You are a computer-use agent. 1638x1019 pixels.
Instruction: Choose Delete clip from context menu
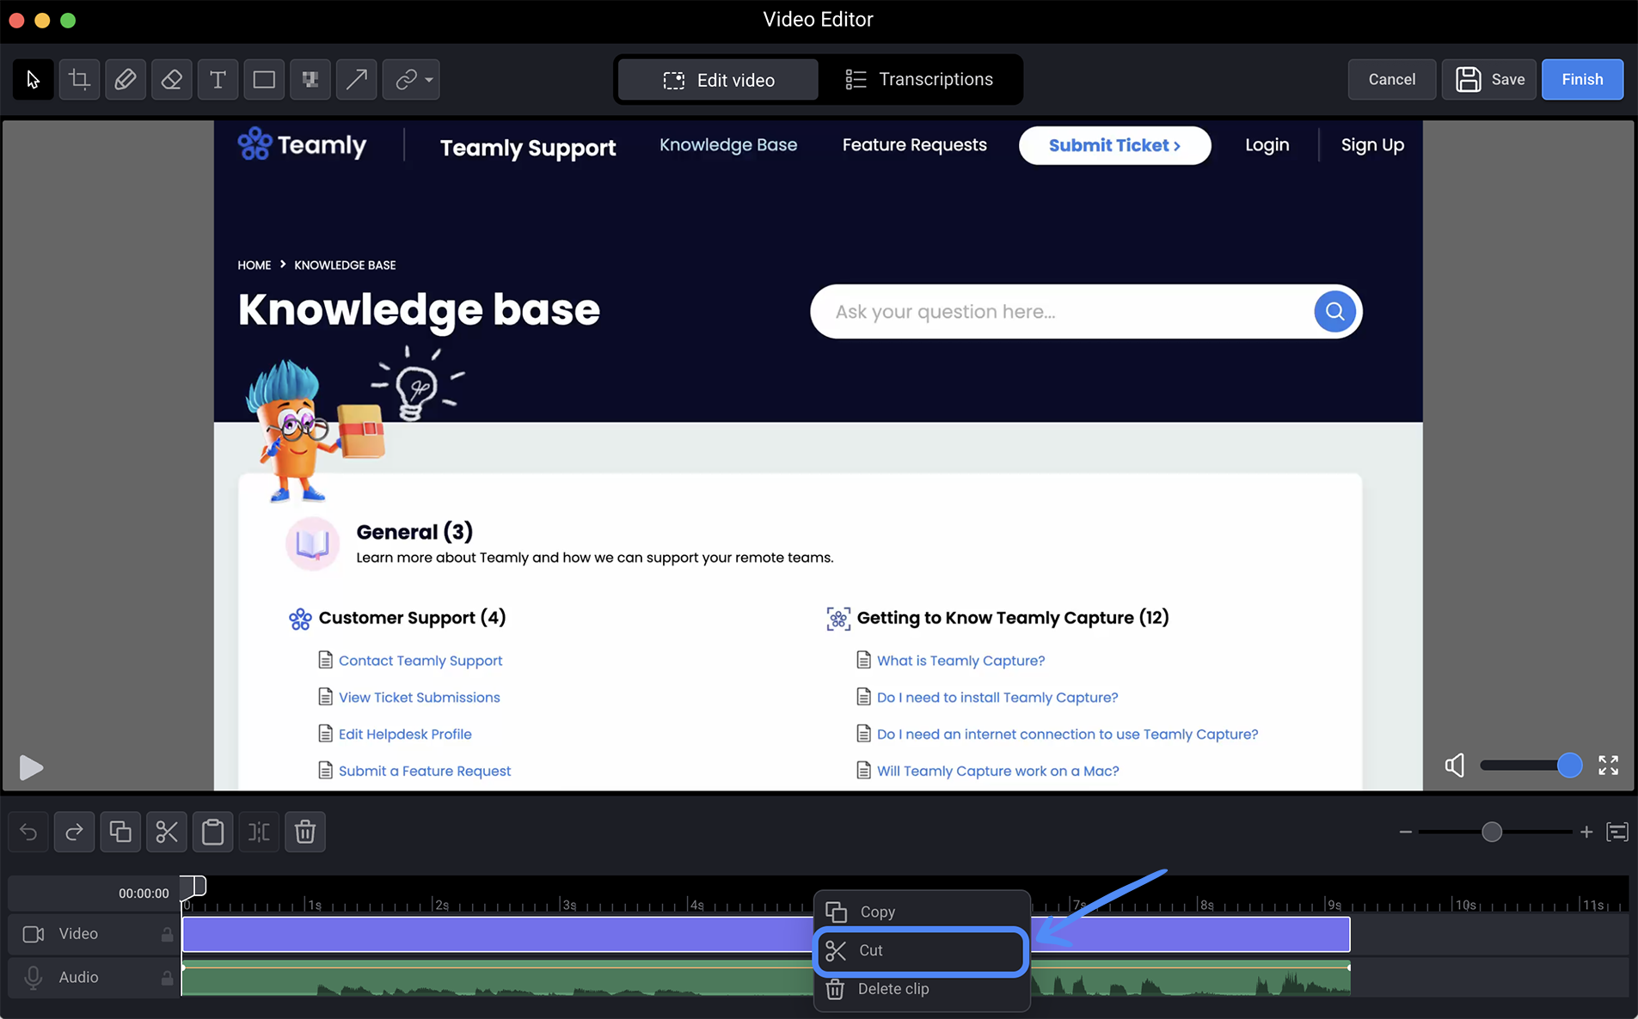tap(922, 989)
